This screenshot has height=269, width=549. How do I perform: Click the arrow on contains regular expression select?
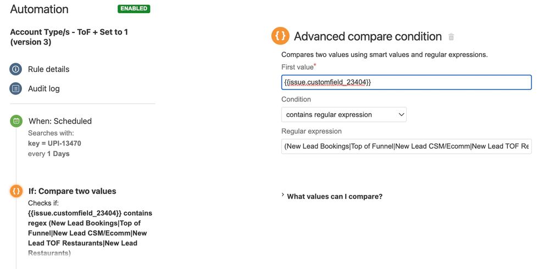click(x=401, y=115)
